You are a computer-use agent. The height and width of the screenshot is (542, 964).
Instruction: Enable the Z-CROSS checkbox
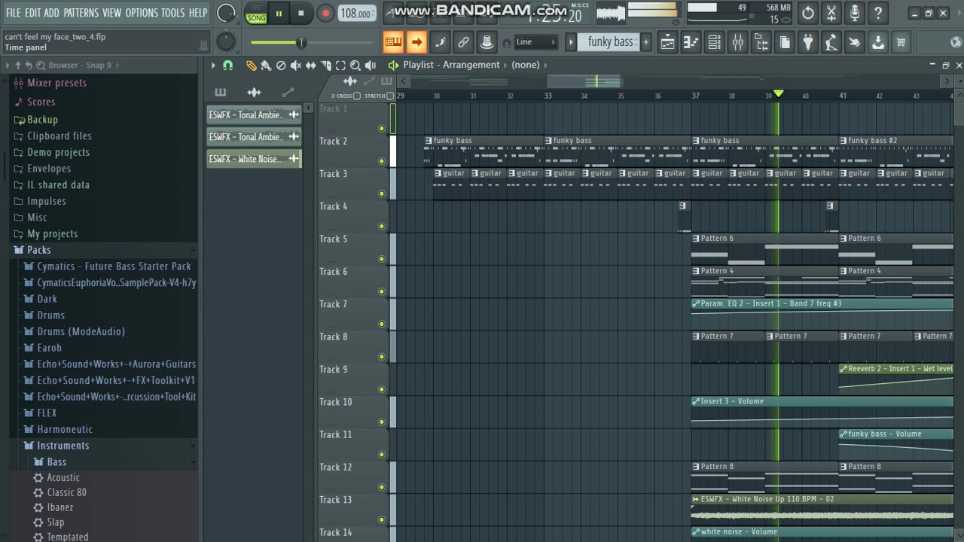[x=357, y=96]
